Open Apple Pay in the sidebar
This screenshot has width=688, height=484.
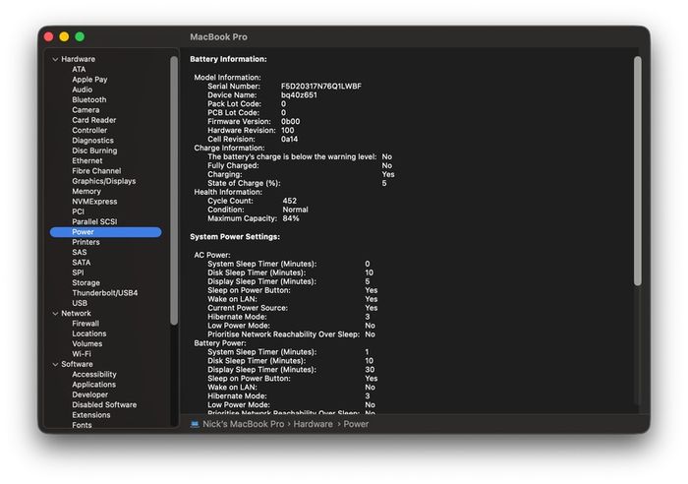click(89, 80)
